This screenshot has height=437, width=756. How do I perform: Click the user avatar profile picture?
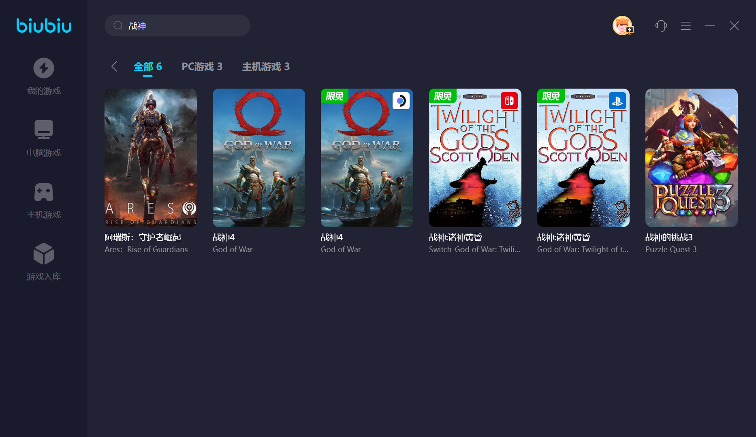pos(622,26)
